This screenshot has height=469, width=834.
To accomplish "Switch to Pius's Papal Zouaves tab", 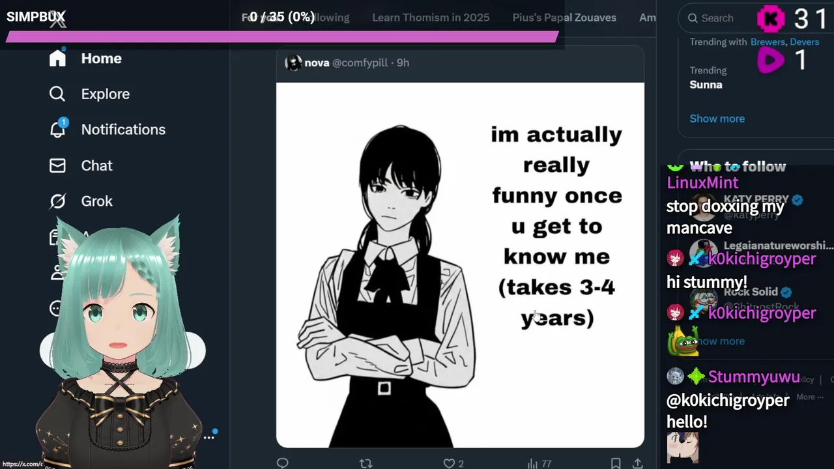I will coord(564,18).
